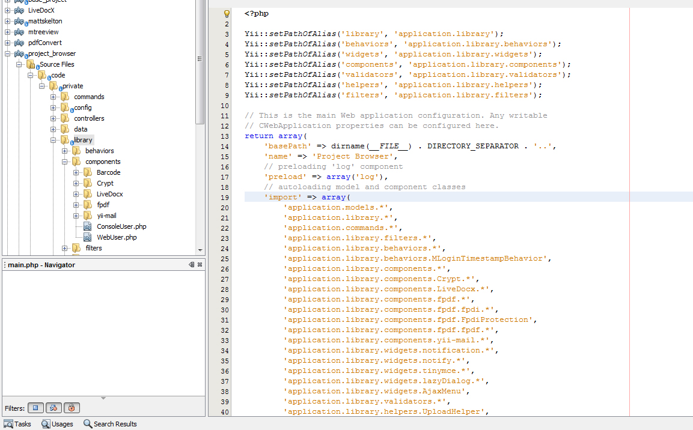The image size is (693, 430).
Task: Toggle the show static members filter
Action: point(53,408)
